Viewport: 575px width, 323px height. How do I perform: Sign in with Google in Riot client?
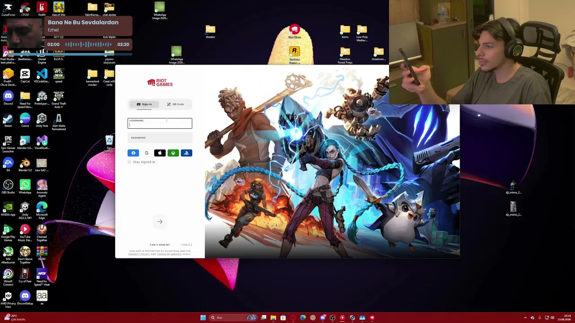146,153
